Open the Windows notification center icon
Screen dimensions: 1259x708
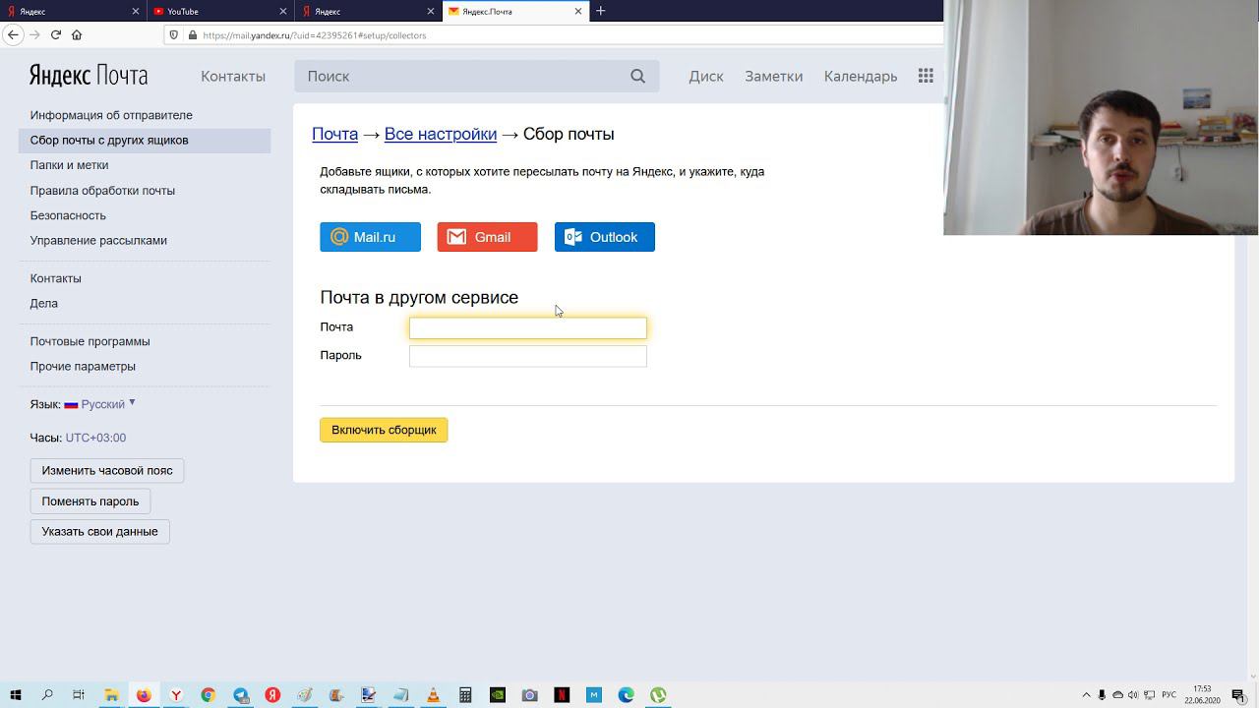click(1238, 695)
